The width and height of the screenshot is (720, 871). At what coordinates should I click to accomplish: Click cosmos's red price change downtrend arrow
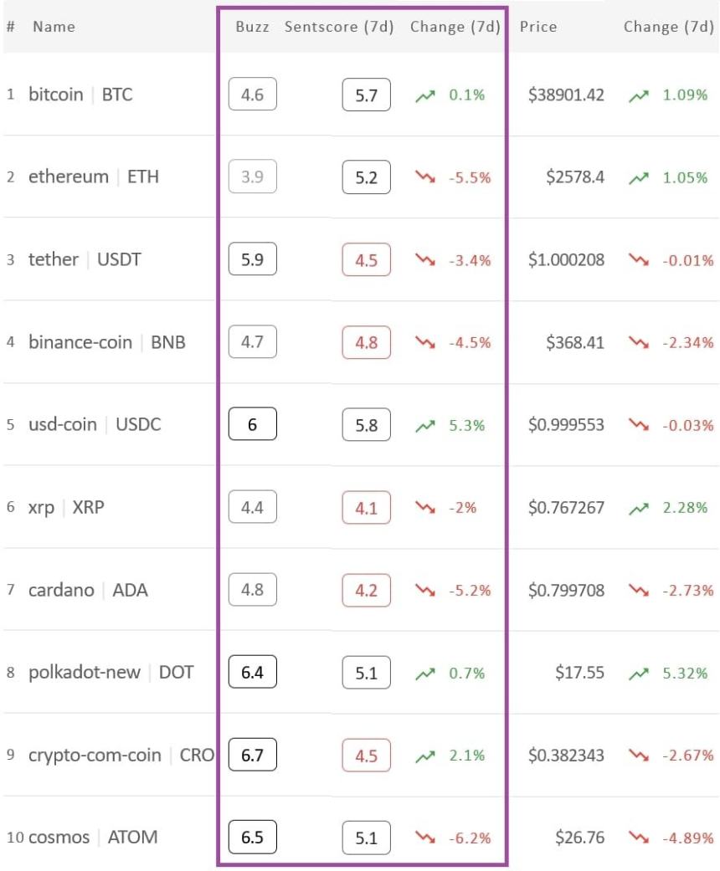[x=640, y=838]
